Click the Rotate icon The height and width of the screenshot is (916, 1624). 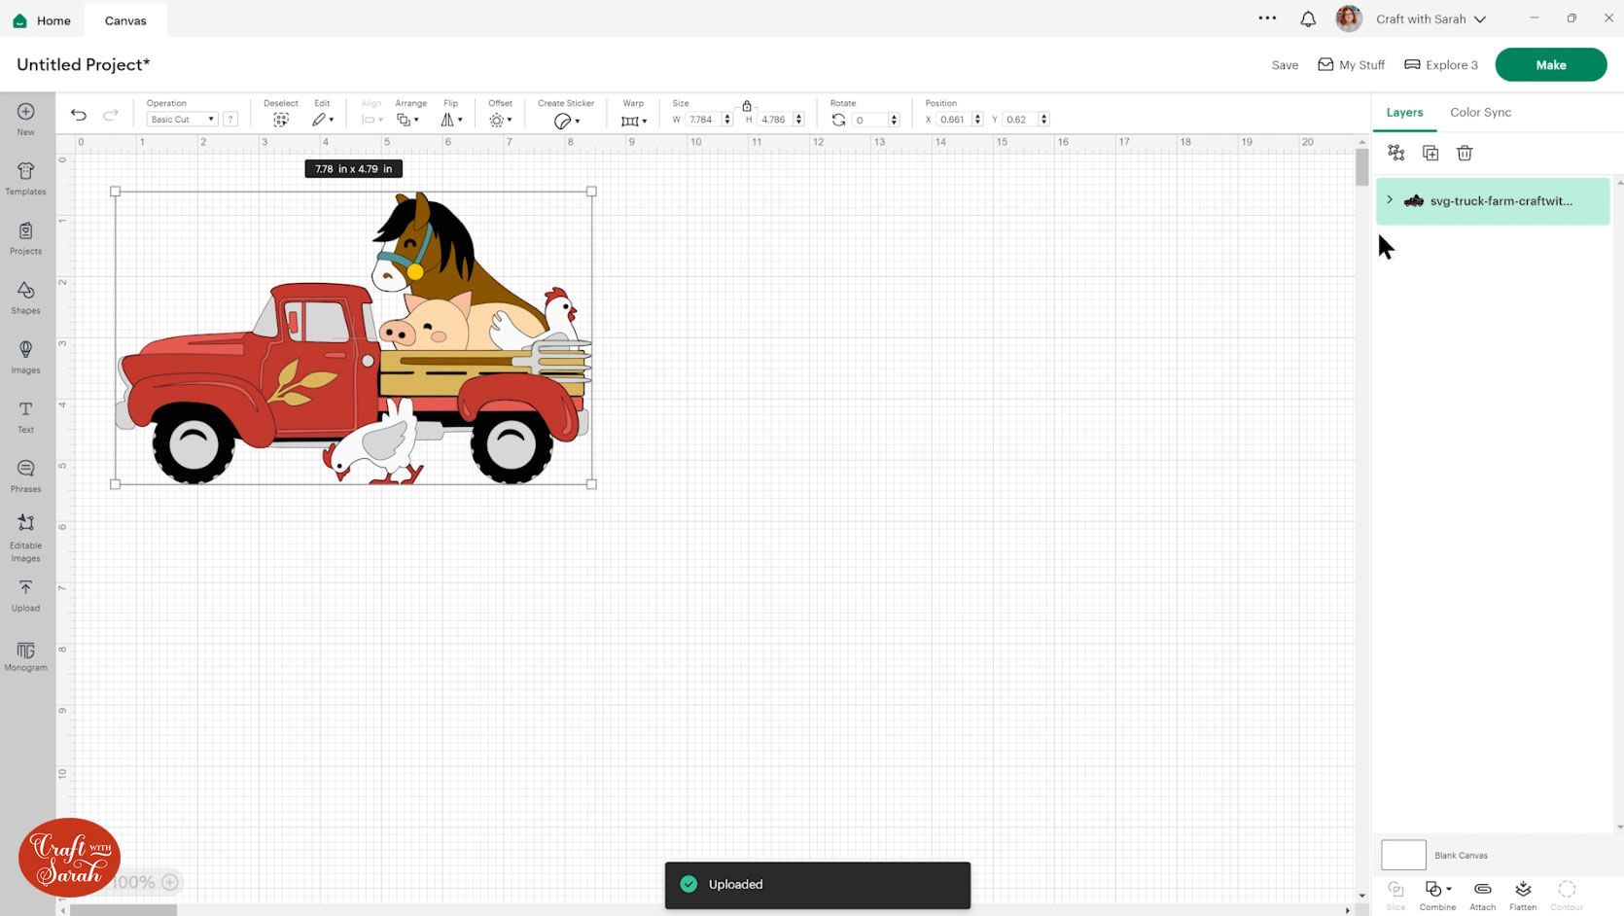click(x=838, y=120)
